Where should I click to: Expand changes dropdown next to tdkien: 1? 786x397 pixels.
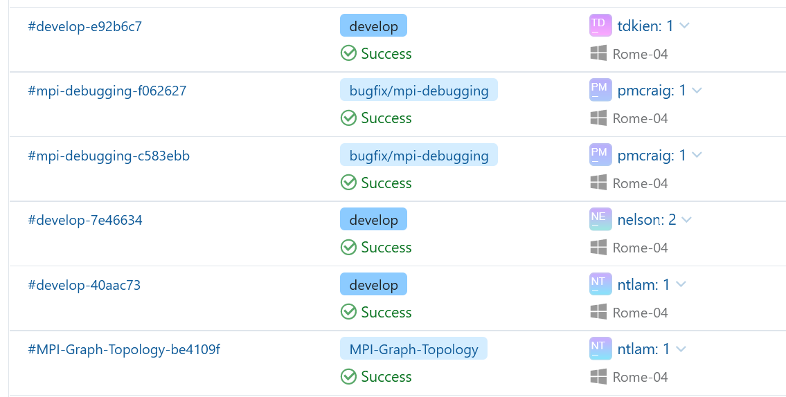click(685, 26)
